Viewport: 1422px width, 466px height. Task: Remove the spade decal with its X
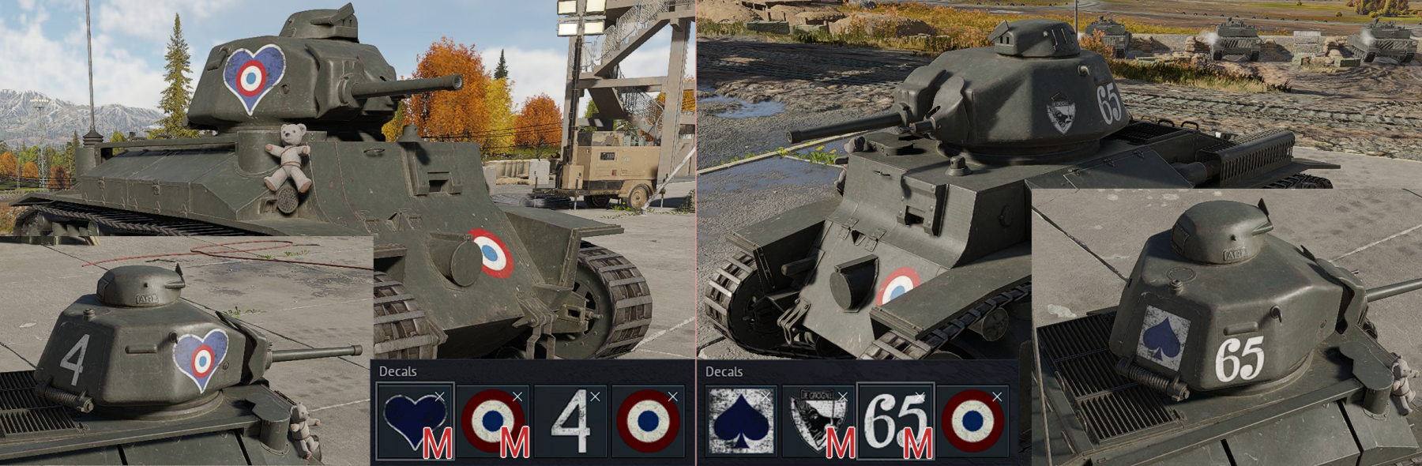(x=765, y=396)
